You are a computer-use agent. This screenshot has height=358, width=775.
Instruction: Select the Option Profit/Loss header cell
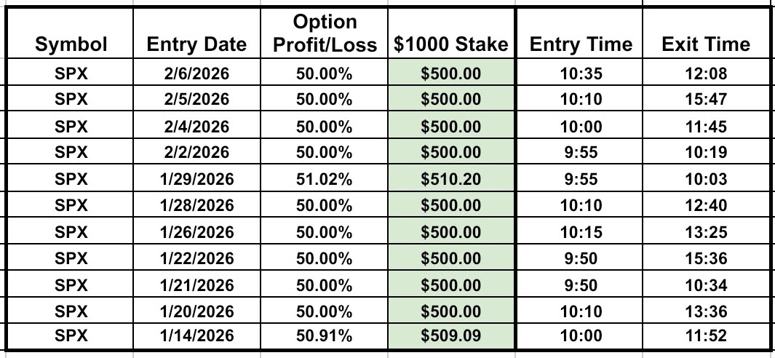[324, 33]
